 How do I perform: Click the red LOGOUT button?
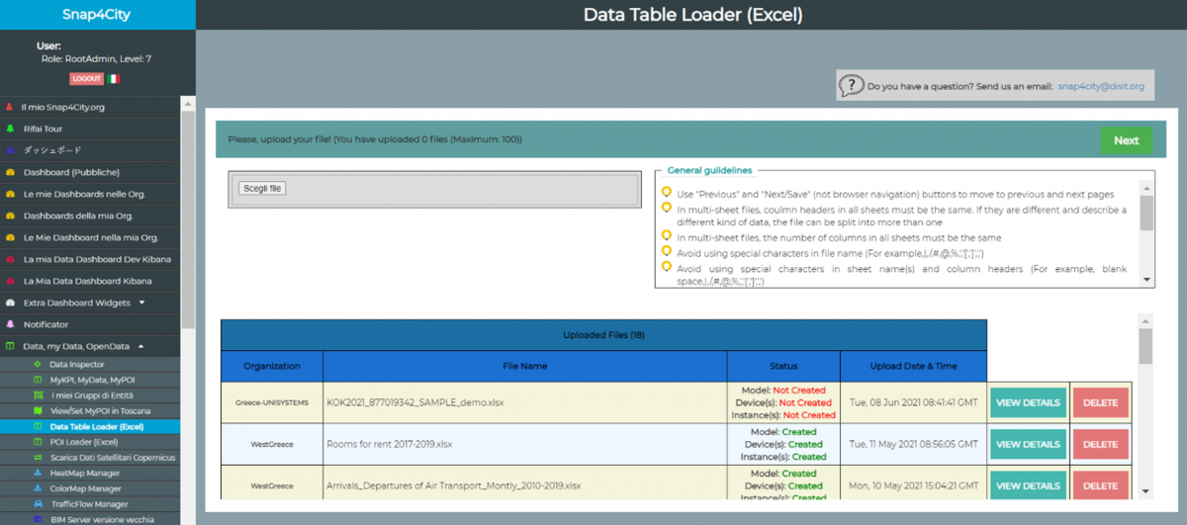86,78
